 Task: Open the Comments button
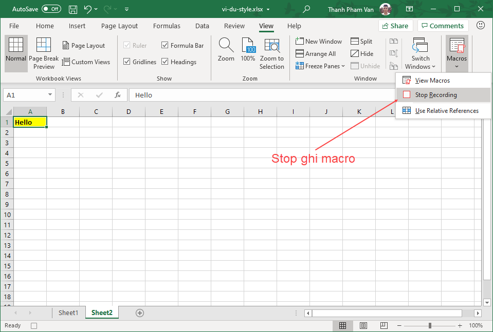click(x=443, y=26)
